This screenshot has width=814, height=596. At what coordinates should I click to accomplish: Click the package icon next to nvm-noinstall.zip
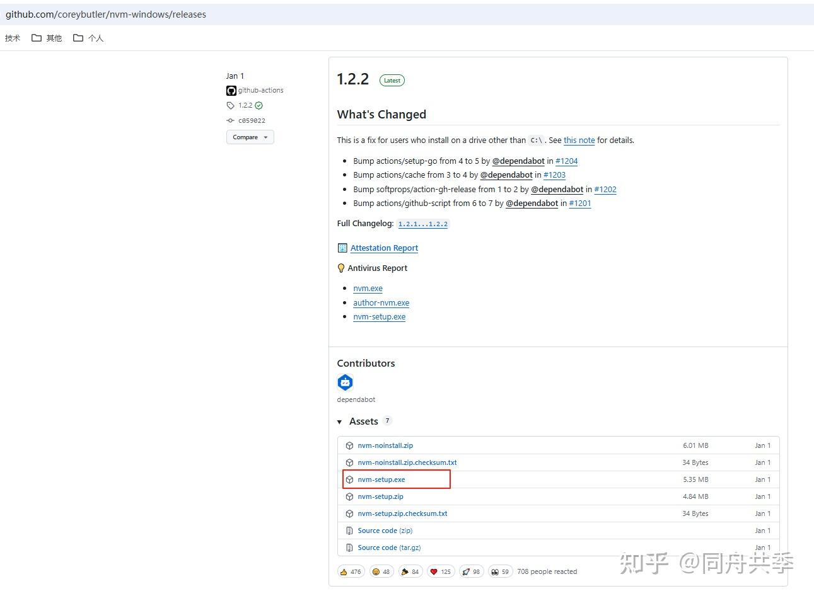[x=349, y=445]
